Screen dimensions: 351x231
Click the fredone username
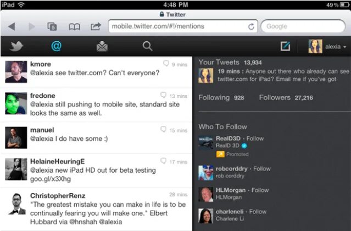point(42,96)
